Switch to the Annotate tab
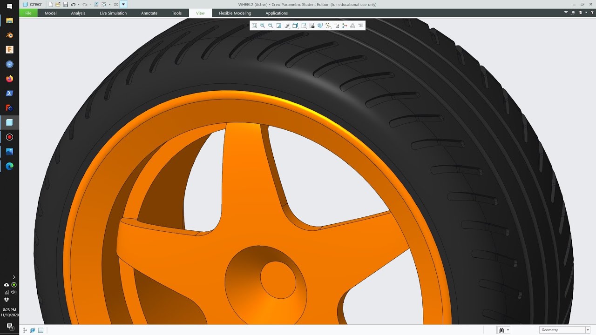 [x=149, y=13]
